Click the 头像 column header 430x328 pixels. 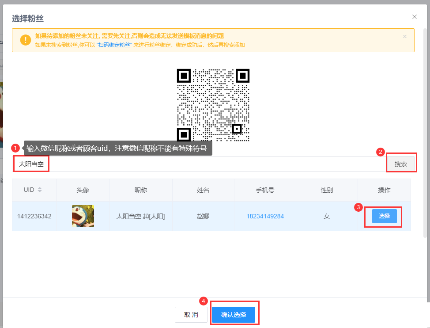[83, 190]
